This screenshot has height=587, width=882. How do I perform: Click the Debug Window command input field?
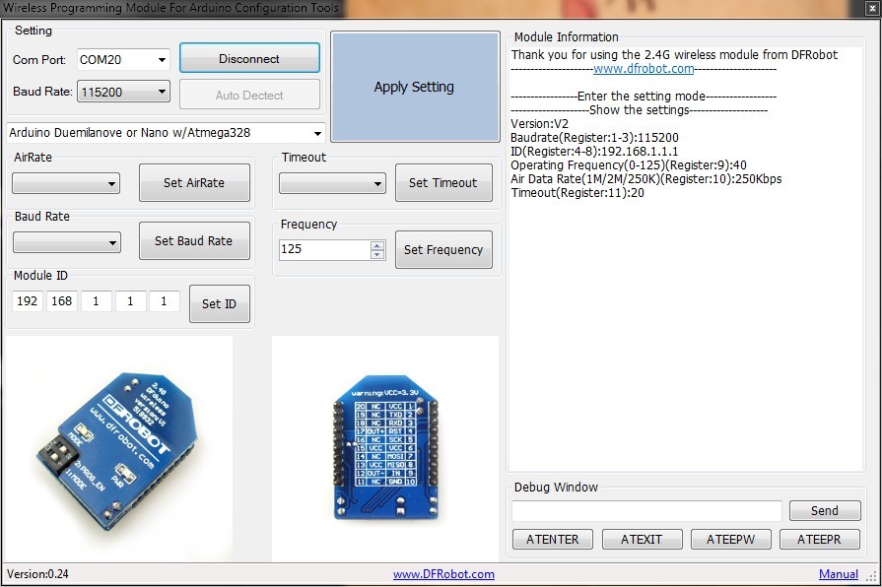tap(646, 510)
